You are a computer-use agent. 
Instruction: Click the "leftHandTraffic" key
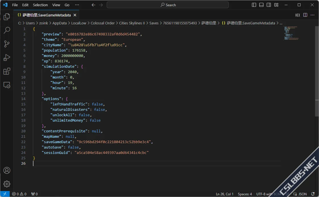70,104
